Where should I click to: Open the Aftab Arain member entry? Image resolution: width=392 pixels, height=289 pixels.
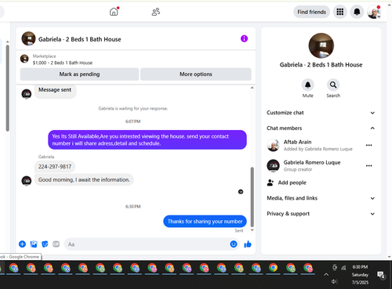pos(315,145)
